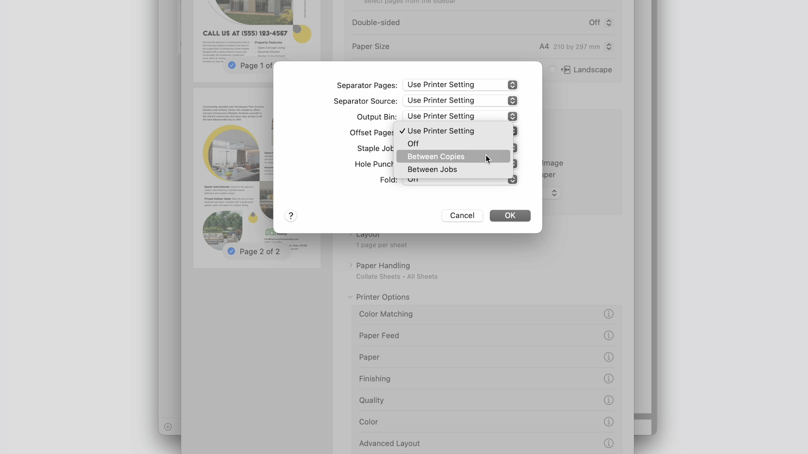Click the help question mark button

(291, 216)
